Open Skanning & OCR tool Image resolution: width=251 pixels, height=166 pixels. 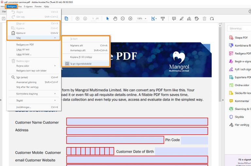pos(240,109)
